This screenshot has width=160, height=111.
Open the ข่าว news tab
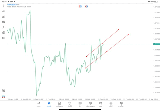80,104
